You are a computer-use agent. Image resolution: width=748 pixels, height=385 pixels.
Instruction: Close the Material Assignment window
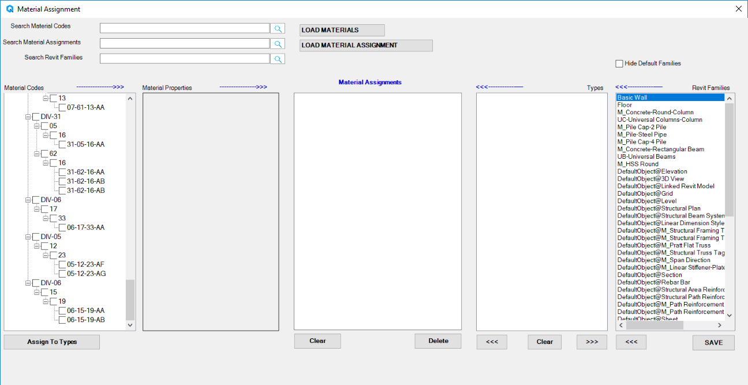(x=738, y=9)
